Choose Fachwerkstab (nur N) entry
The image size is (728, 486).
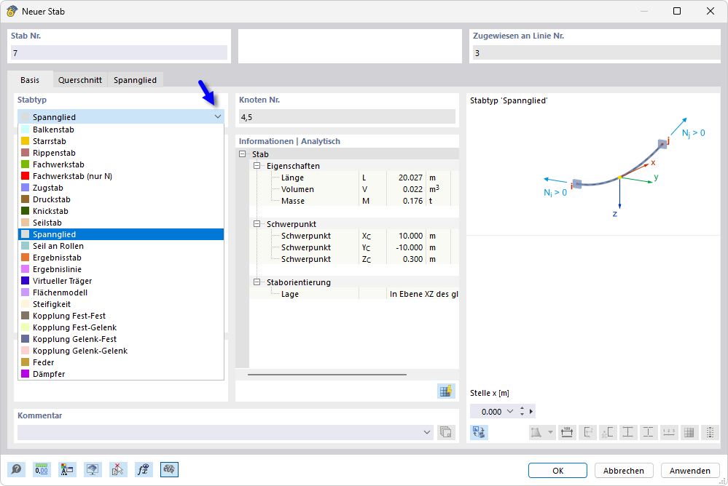tap(121, 176)
